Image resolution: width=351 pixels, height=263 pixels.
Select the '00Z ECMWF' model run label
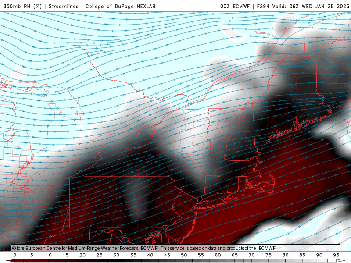235,6
